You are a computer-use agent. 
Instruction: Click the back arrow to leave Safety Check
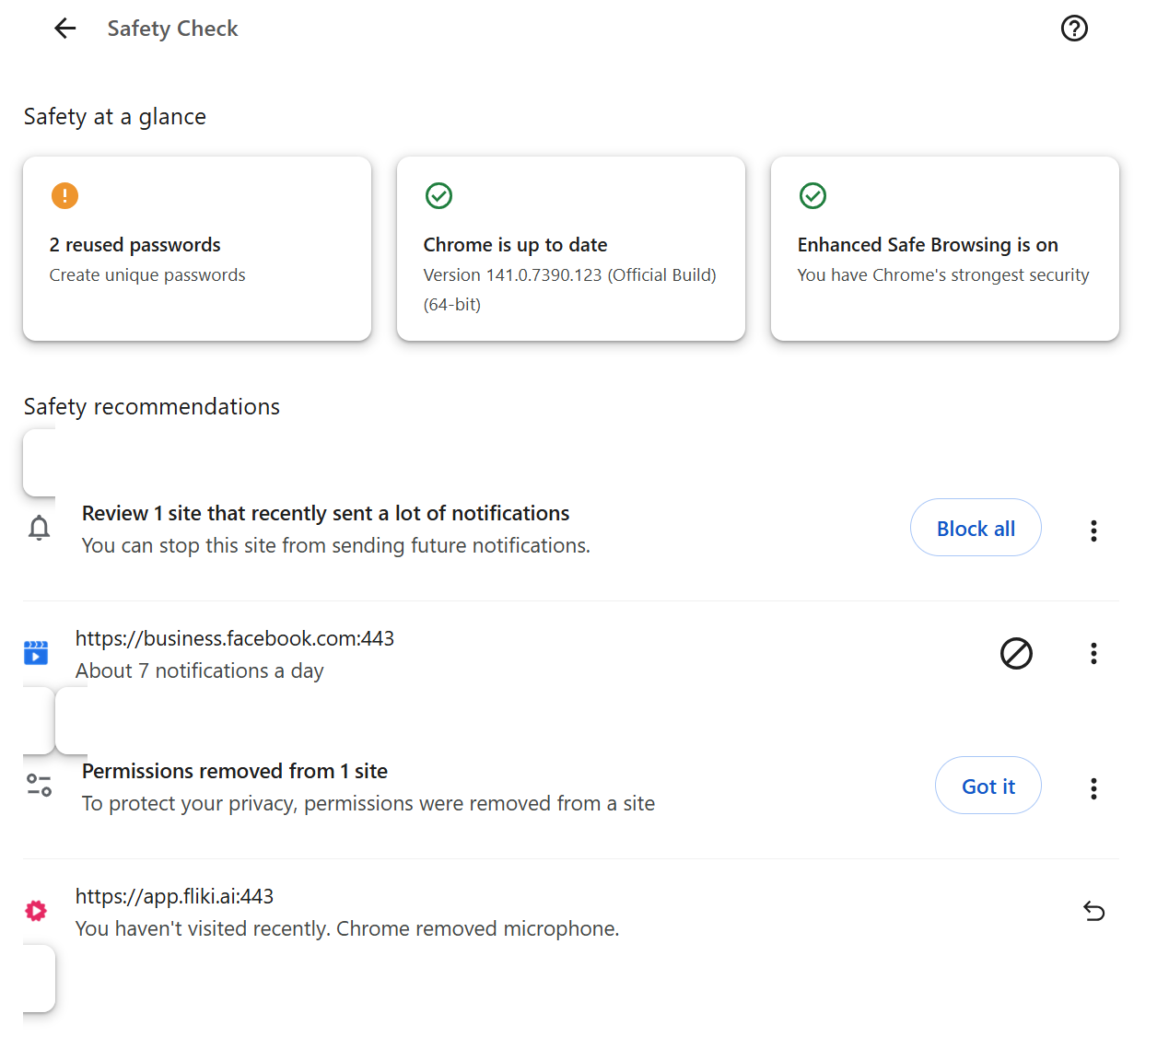pos(64,29)
